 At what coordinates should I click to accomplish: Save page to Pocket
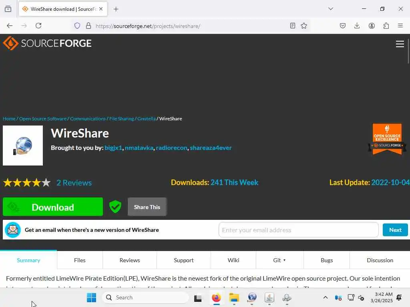[343, 26]
